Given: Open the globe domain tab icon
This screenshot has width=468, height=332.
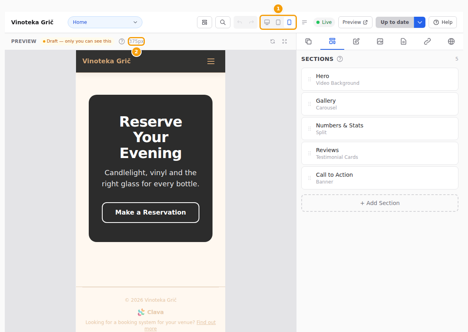Looking at the screenshot, I should pos(451,41).
